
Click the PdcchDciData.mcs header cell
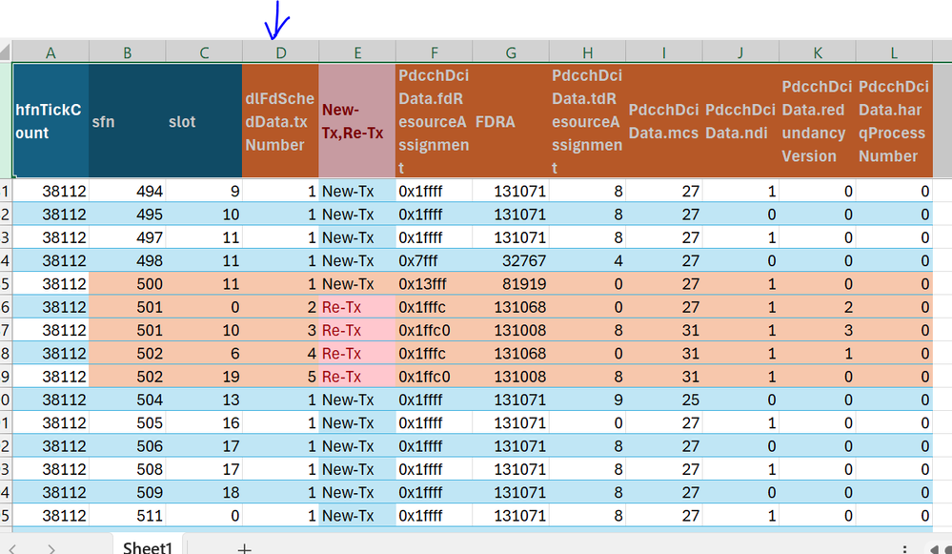[x=663, y=121]
